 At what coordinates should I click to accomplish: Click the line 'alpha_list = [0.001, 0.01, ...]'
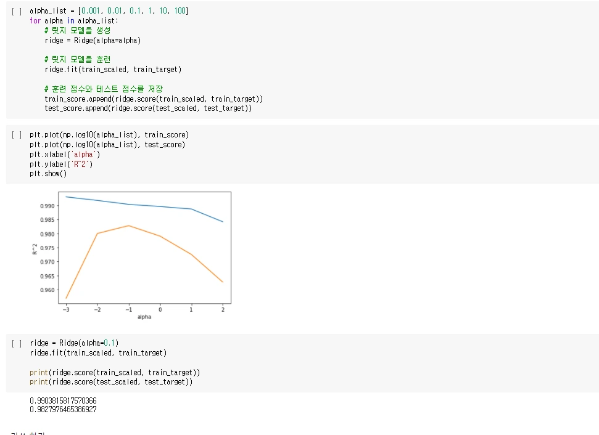click(109, 10)
